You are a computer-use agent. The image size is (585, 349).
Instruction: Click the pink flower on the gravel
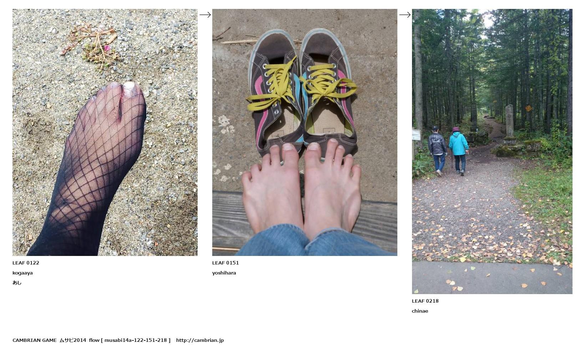coord(107,48)
